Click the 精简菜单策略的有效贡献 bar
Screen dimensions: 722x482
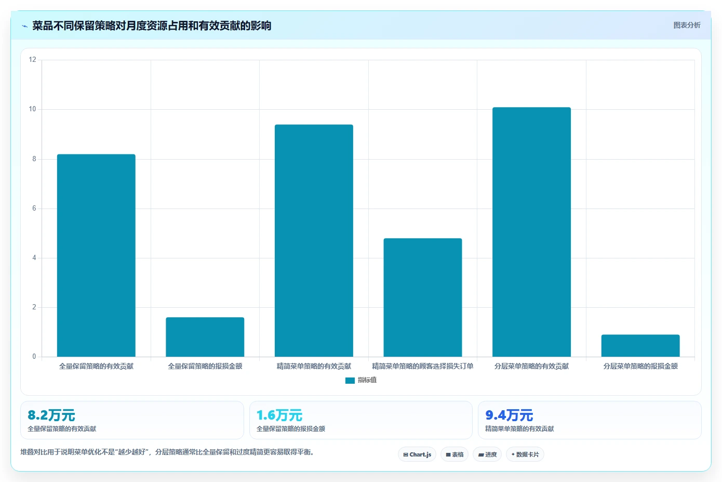[x=314, y=241]
